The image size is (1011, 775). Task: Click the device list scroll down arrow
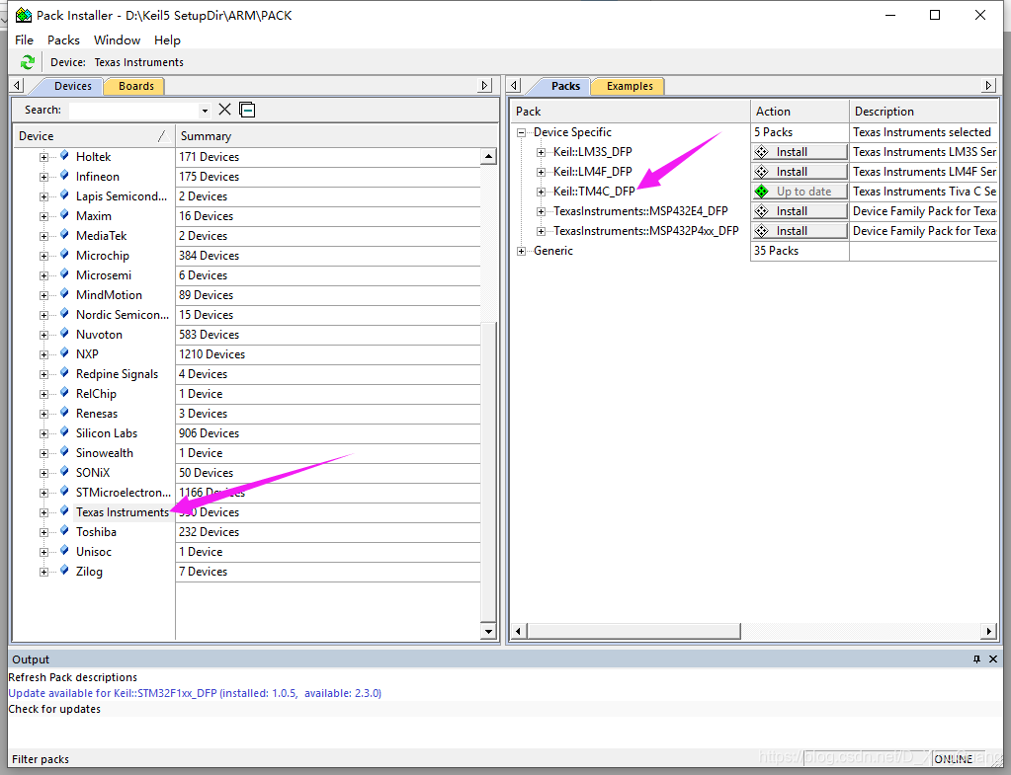[x=488, y=632]
